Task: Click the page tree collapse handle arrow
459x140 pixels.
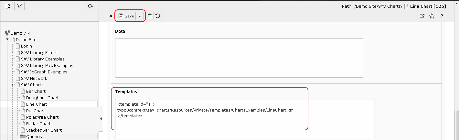Action: 101,119
